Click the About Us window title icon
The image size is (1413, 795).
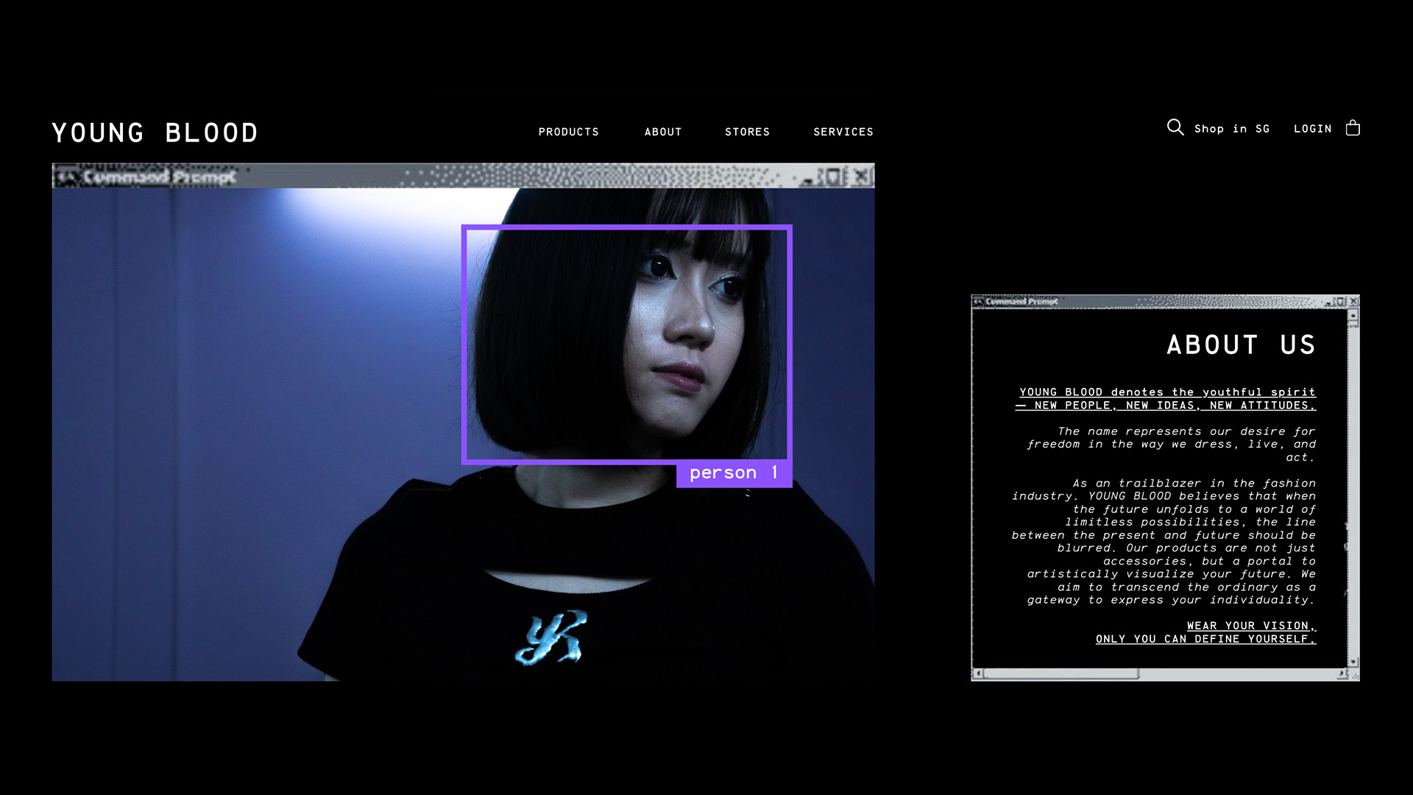point(978,301)
